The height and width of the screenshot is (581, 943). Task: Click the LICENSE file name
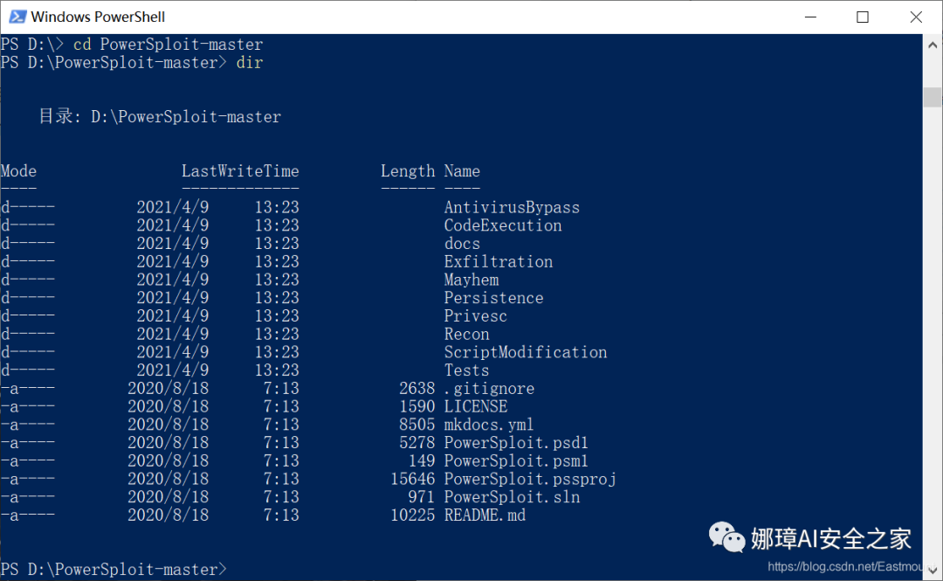pyautogui.click(x=476, y=406)
